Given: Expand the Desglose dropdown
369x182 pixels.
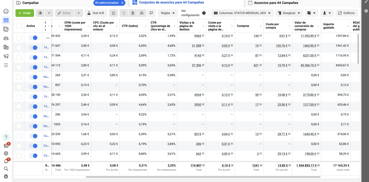Looking at the screenshot, I should 289,13.
